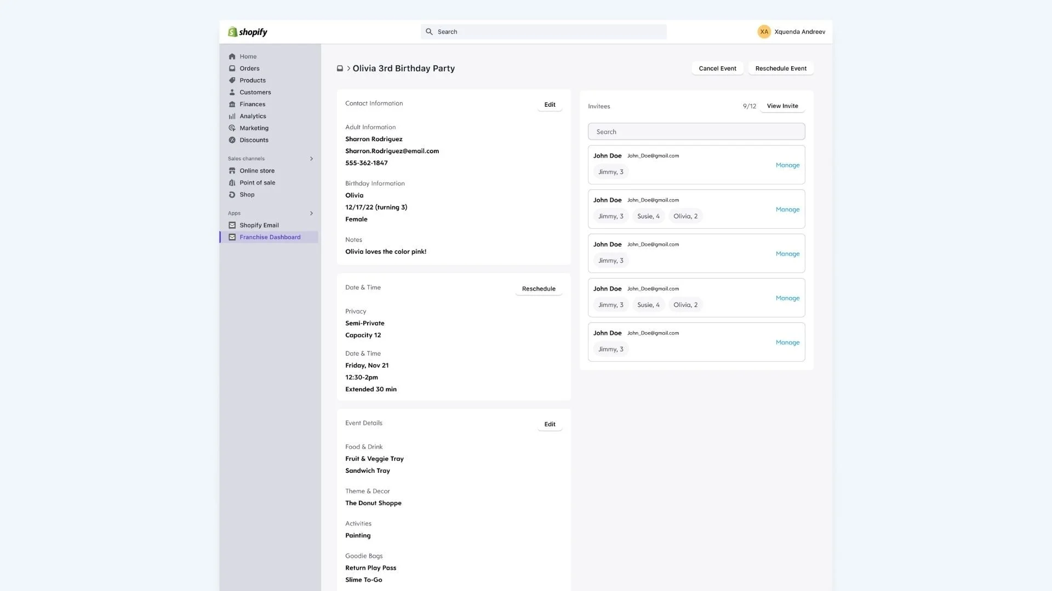Open Shopify Email app
The height and width of the screenshot is (591, 1052).
(259, 225)
